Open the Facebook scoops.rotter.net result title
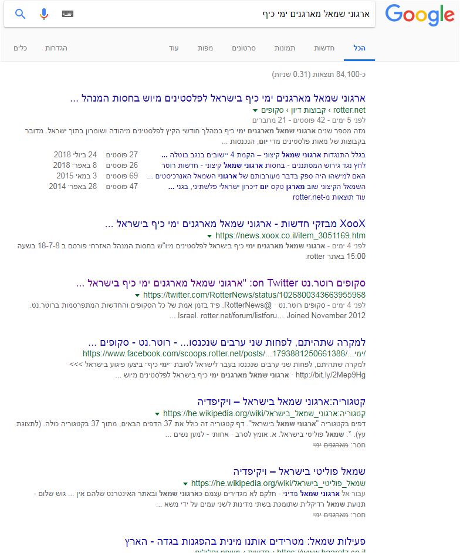Image resolution: width=460 pixels, height=553 pixels. [226, 342]
